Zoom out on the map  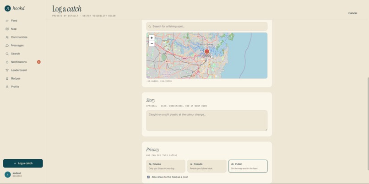tap(152, 43)
